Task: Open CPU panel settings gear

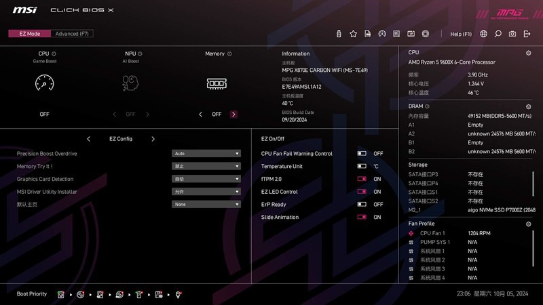Action: click(x=529, y=53)
